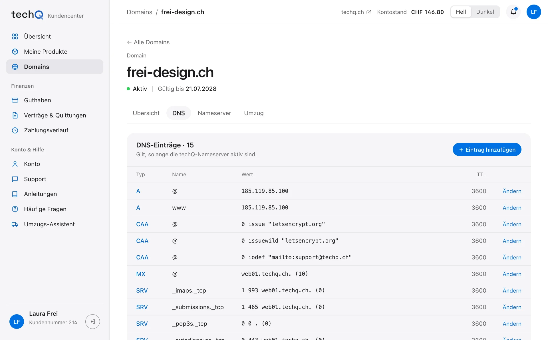This screenshot has height=340, width=548.
Task: Click the Name column header
Action: point(179,175)
